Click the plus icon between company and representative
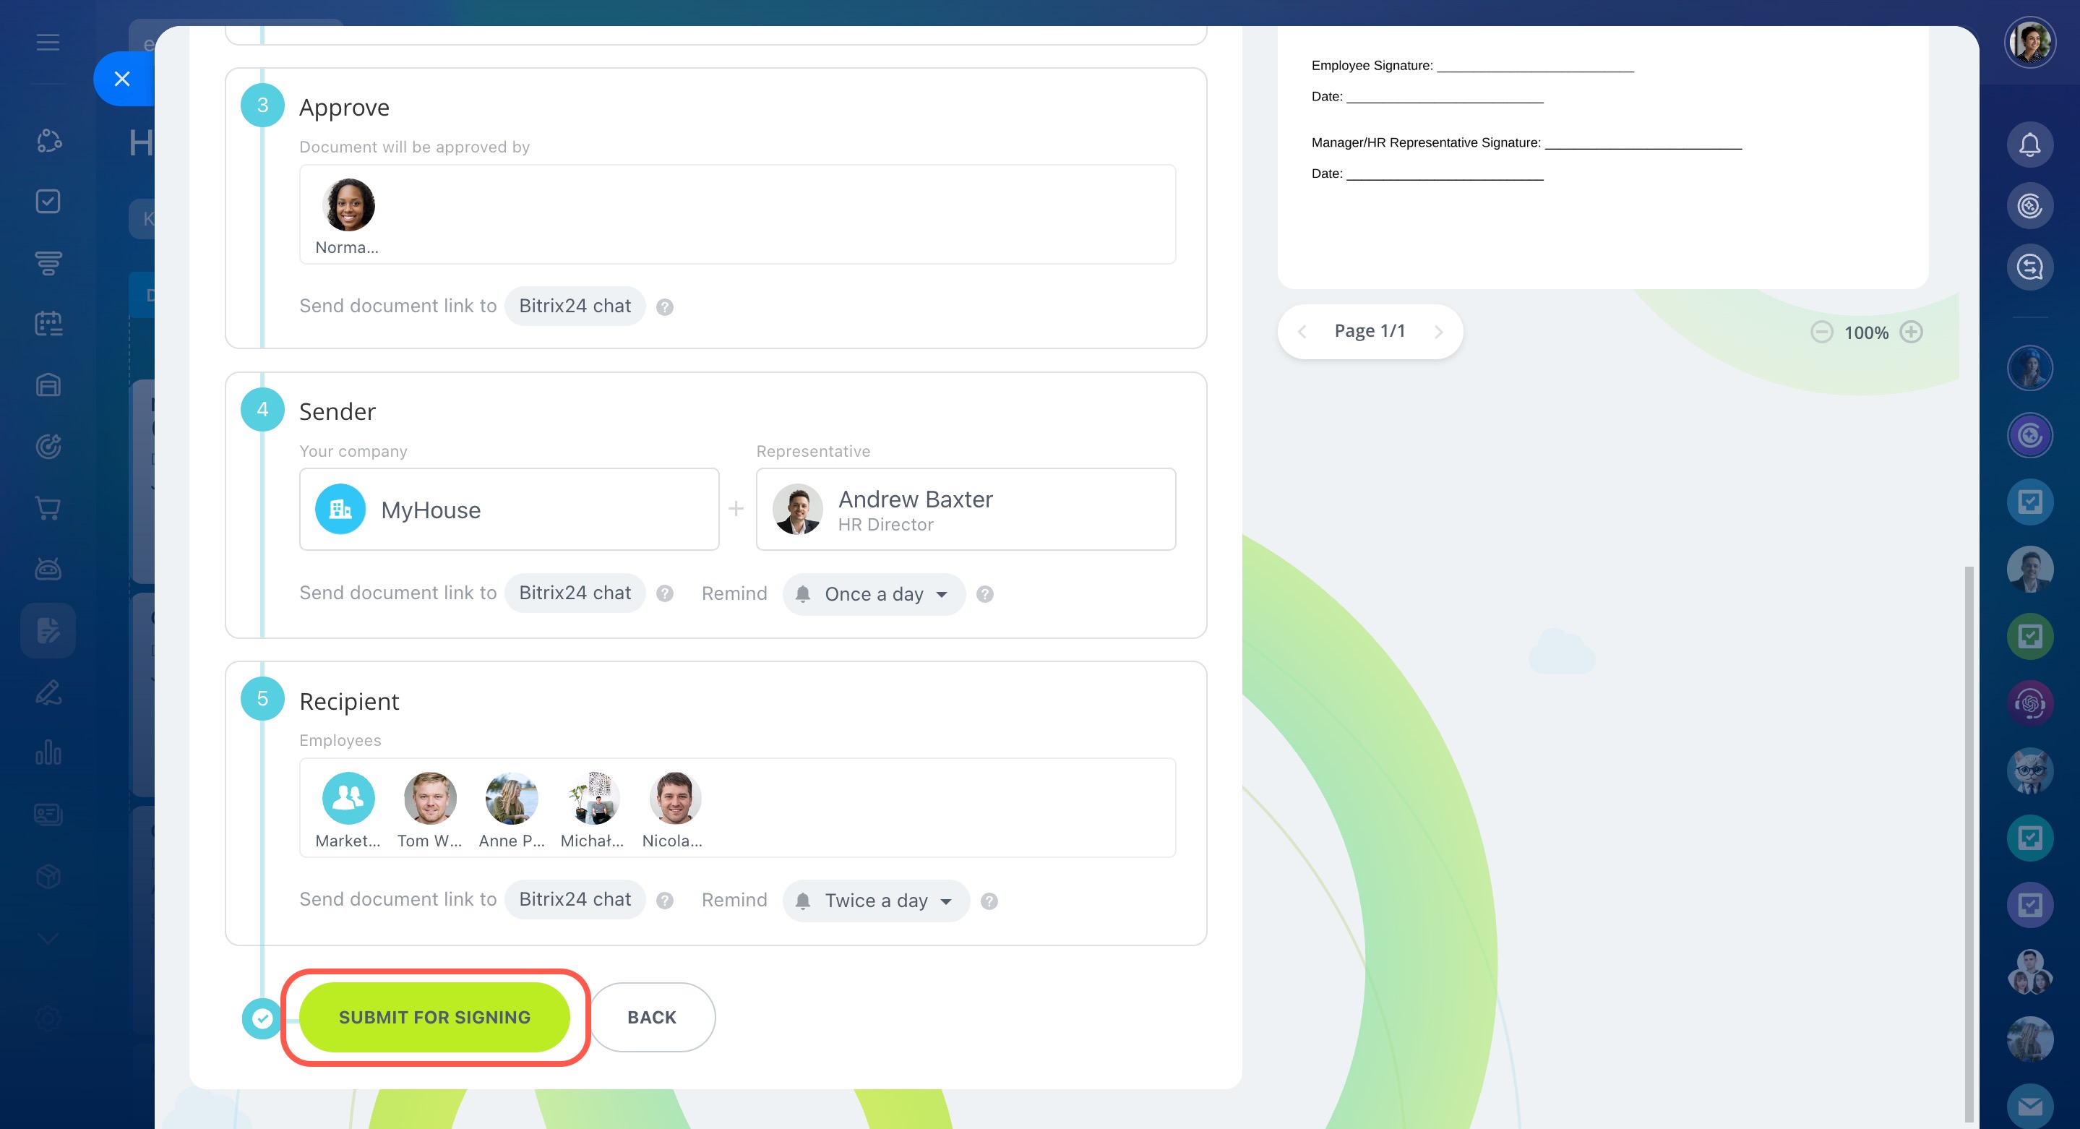Screen dimensions: 2080x1129 coord(736,509)
